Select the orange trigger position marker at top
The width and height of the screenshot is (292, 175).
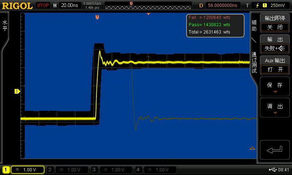coord(97,17)
